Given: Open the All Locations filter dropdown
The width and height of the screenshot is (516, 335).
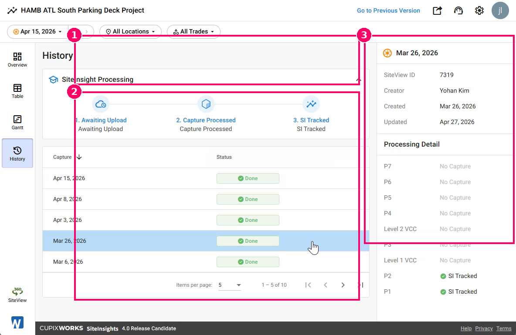Looking at the screenshot, I should coord(130,31).
